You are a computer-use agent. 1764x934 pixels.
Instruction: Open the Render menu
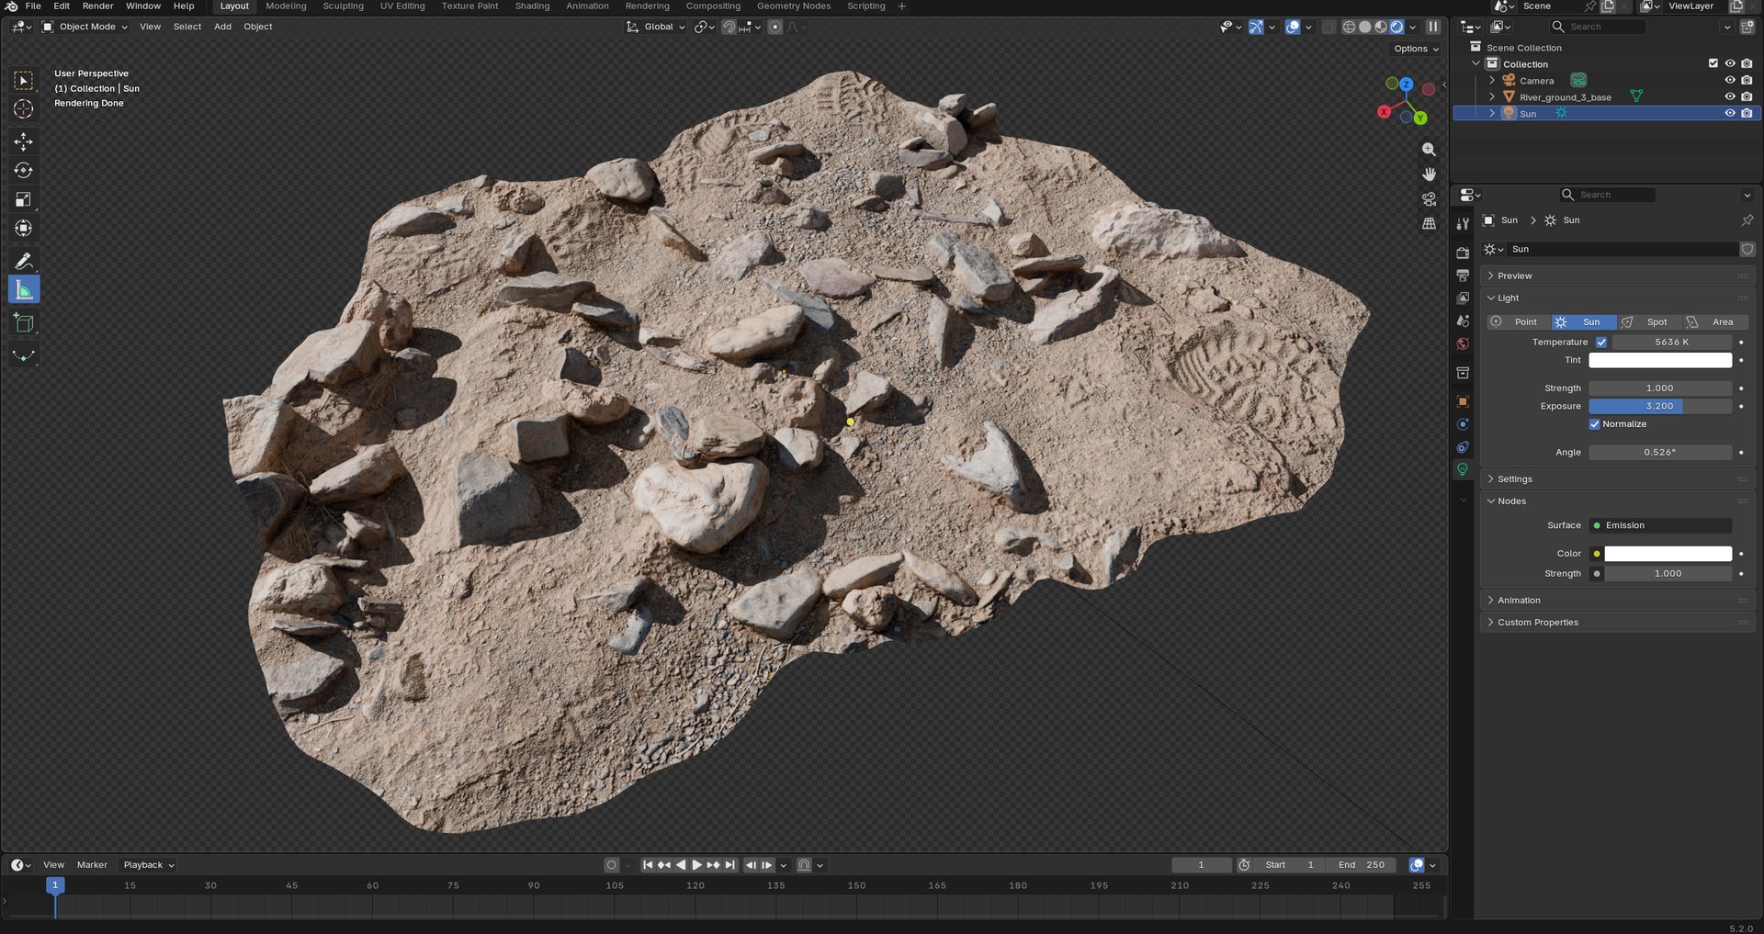click(98, 6)
